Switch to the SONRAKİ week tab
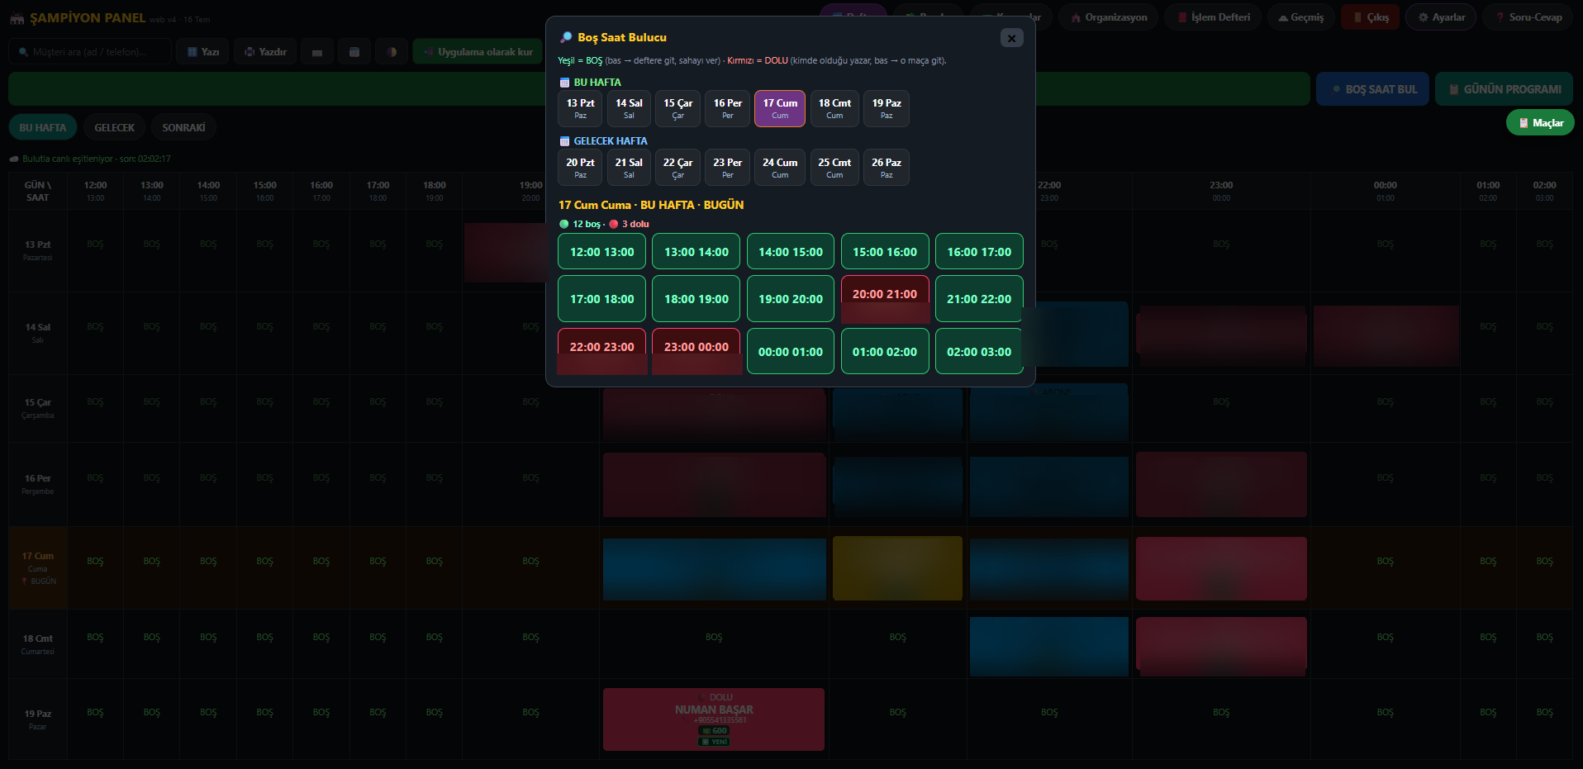This screenshot has height=769, width=1583. pos(183,128)
